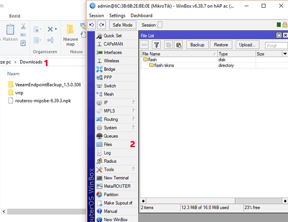288x222 pixels.
Task: Click the Restore button
Action: click(x=221, y=45)
